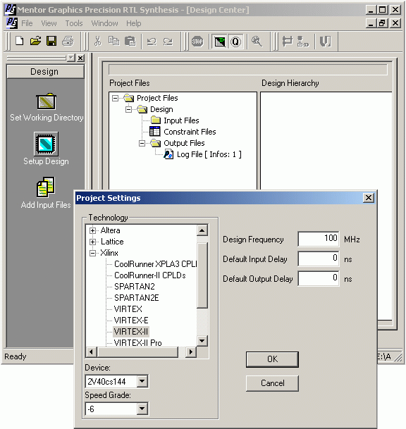Image resolution: width=406 pixels, height=429 pixels.
Task: Select the Constraint Files table icon
Action: coord(155,132)
